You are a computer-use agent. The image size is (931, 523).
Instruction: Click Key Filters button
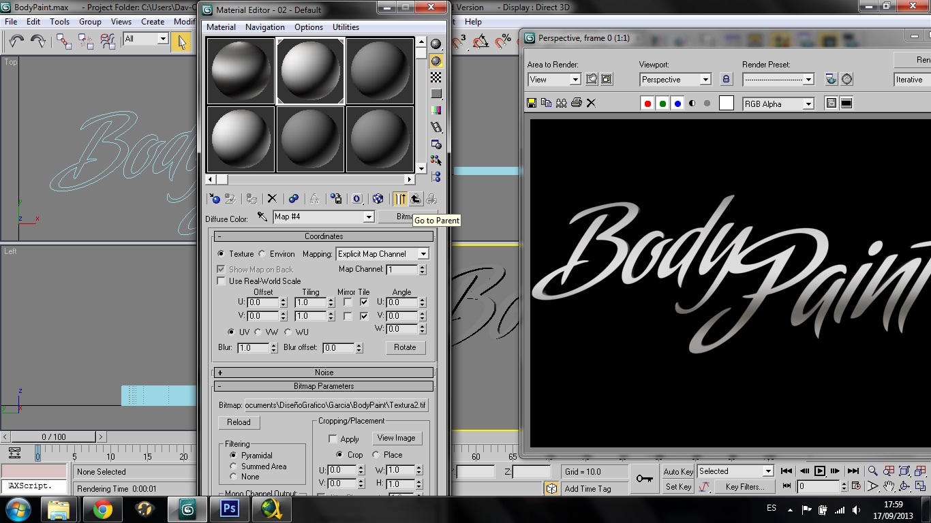(745, 487)
